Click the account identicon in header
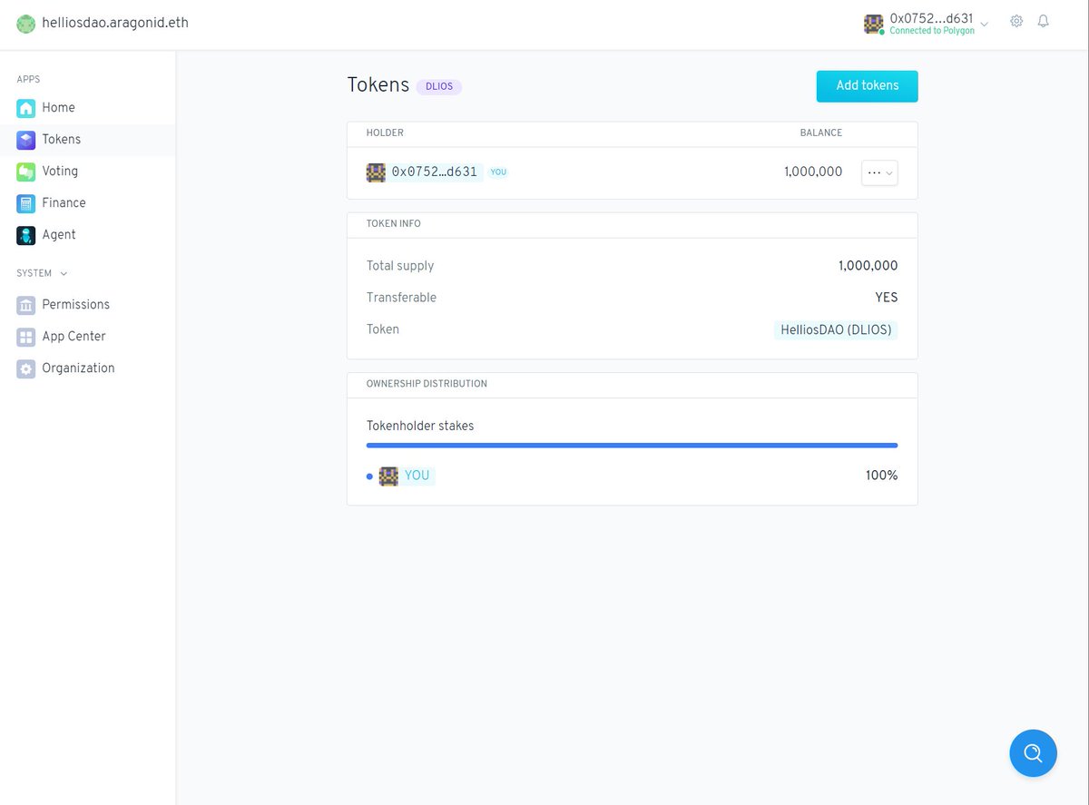The width and height of the screenshot is (1089, 805). [873, 24]
